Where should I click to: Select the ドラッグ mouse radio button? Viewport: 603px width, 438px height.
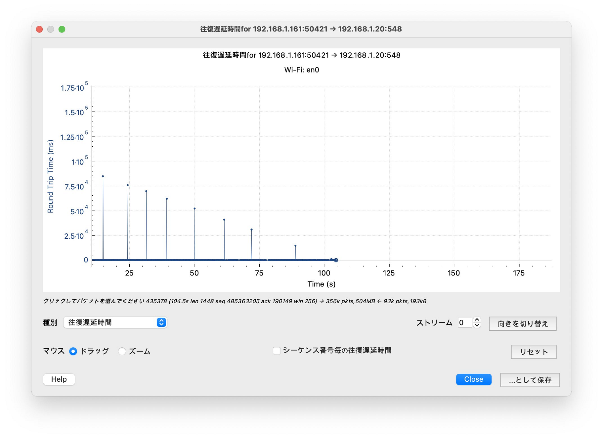(x=73, y=351)
